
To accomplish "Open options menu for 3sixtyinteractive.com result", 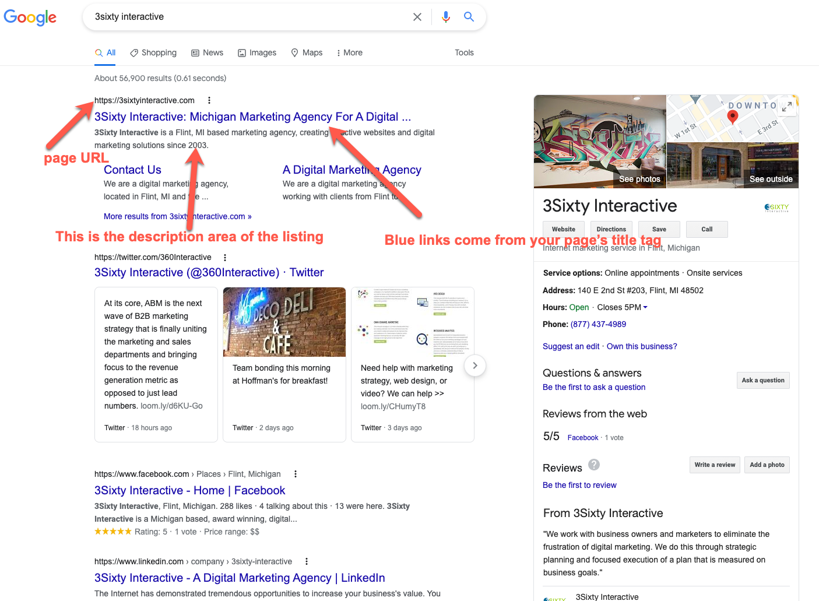I will [x=209, y=100].
